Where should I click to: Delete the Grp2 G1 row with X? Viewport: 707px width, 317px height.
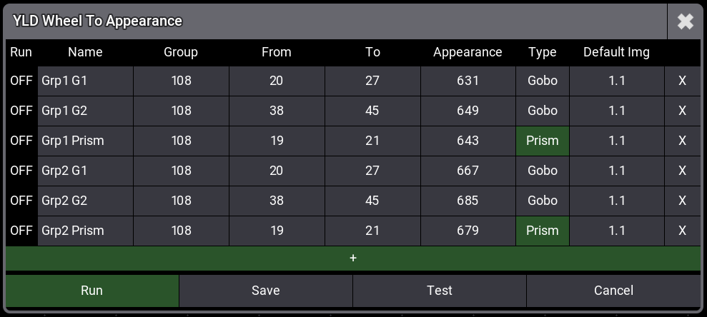682,171
